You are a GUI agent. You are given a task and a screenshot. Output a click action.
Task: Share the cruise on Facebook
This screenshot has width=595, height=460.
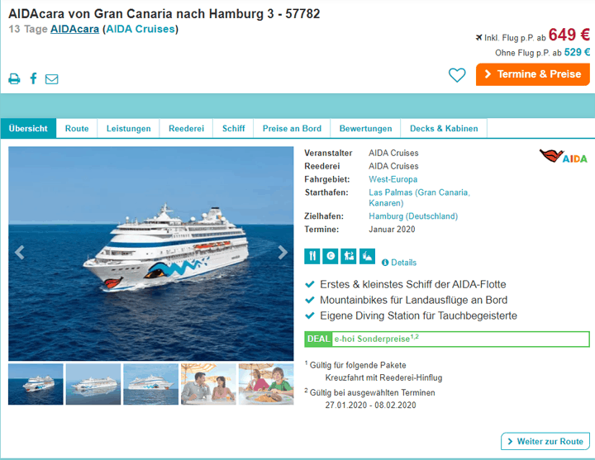coord(33,78)
